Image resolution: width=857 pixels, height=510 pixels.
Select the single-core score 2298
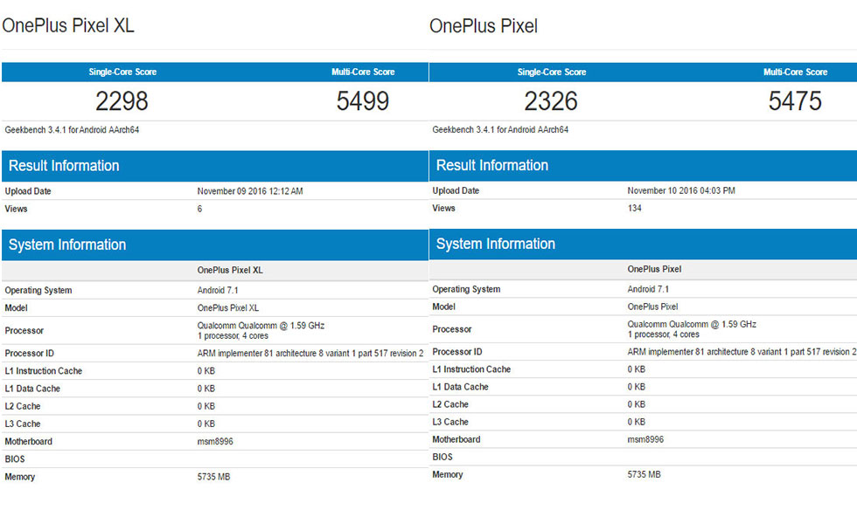(x=122, y=101)
